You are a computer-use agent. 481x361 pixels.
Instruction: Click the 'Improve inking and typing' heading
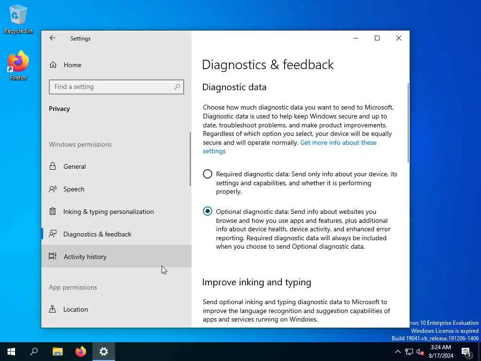(256, 282)
